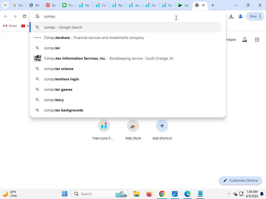266x199 pixels.
Task: Open Firefox from taskbar
Action: click(x=149, y=194)
